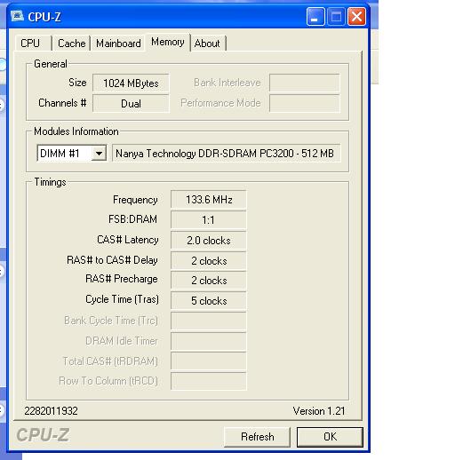Click the Cycle Time (Tras) 5 clocks value

[209, 301]
